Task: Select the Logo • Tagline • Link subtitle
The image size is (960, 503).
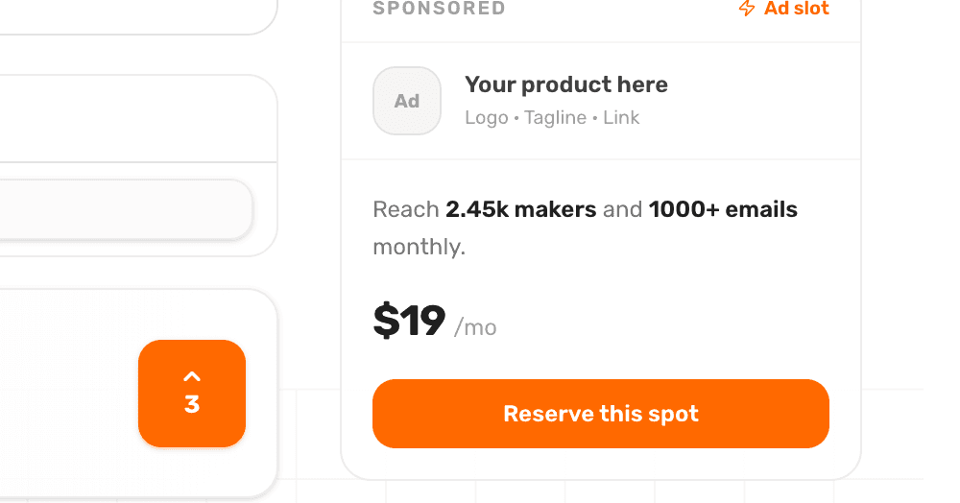Action: pos(552,118)
